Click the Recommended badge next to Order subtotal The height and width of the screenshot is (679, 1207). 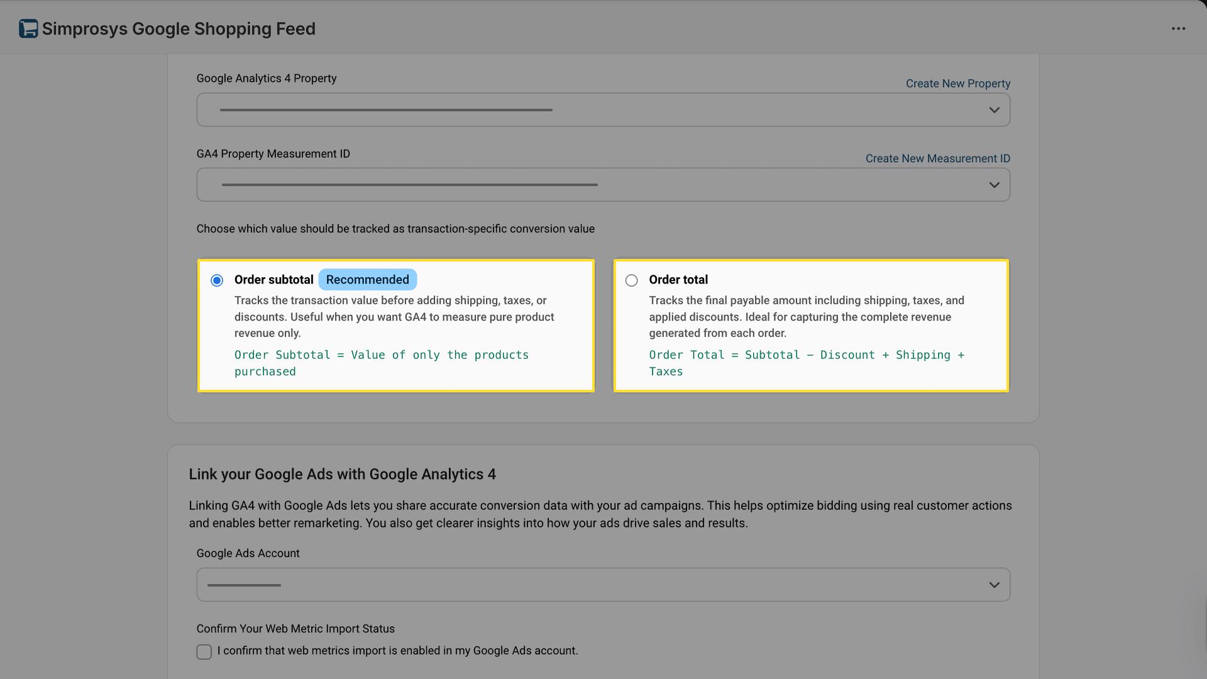point(367,279)
